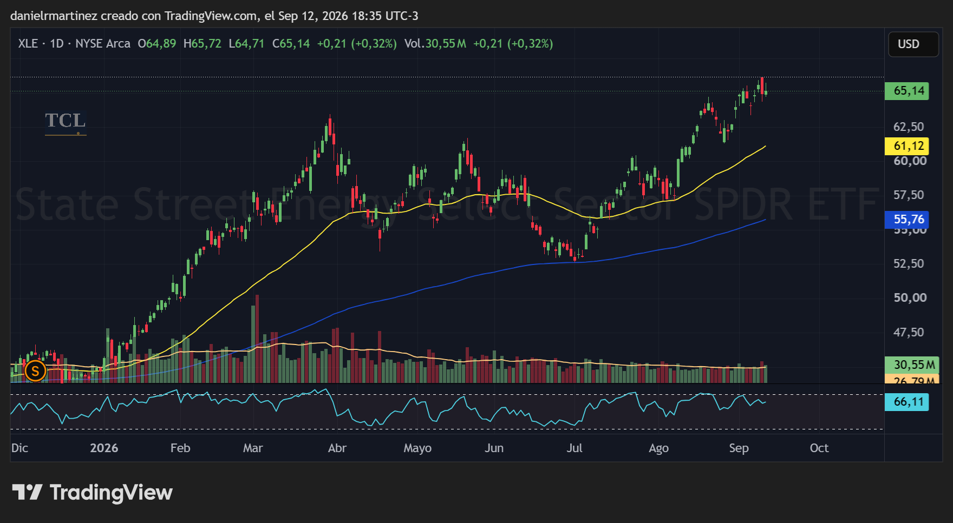953x523 pixels.
Task: Click the orange S event marker icon
Action: pos(35,371)
